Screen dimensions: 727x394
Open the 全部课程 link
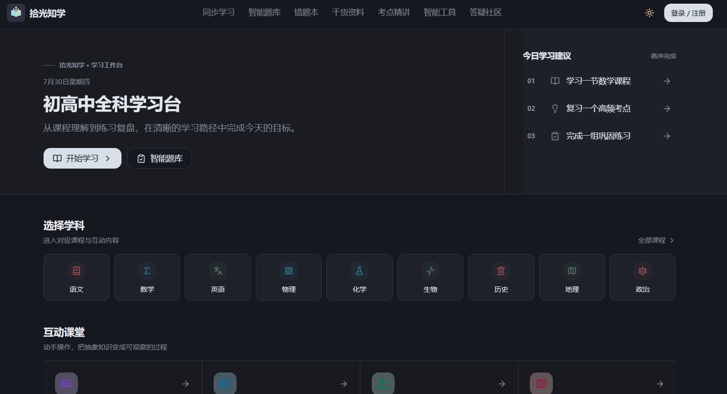(x=656, y=240)
